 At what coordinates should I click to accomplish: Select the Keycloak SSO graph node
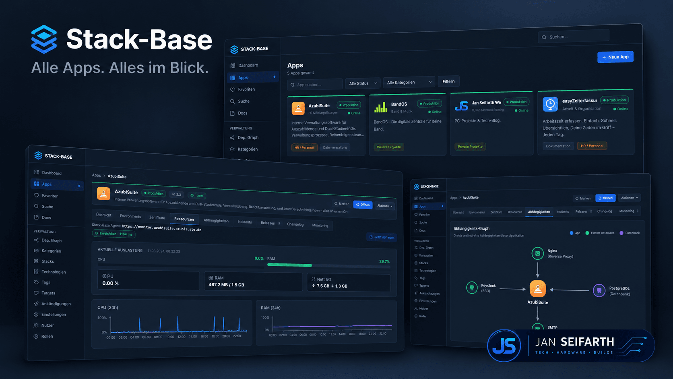(472, 288)
